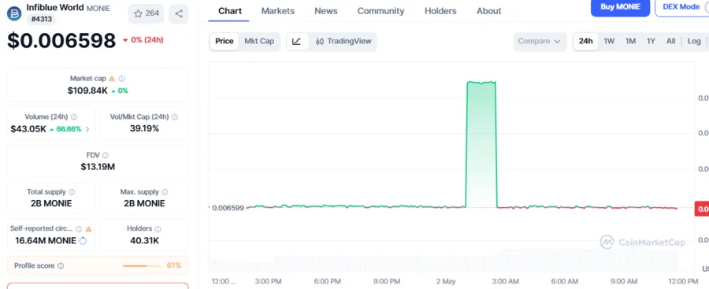Click the $13.19M FDV value
The height and width of the screenshot is (289, 709).
pyautogui.click(x=98, y=167)
